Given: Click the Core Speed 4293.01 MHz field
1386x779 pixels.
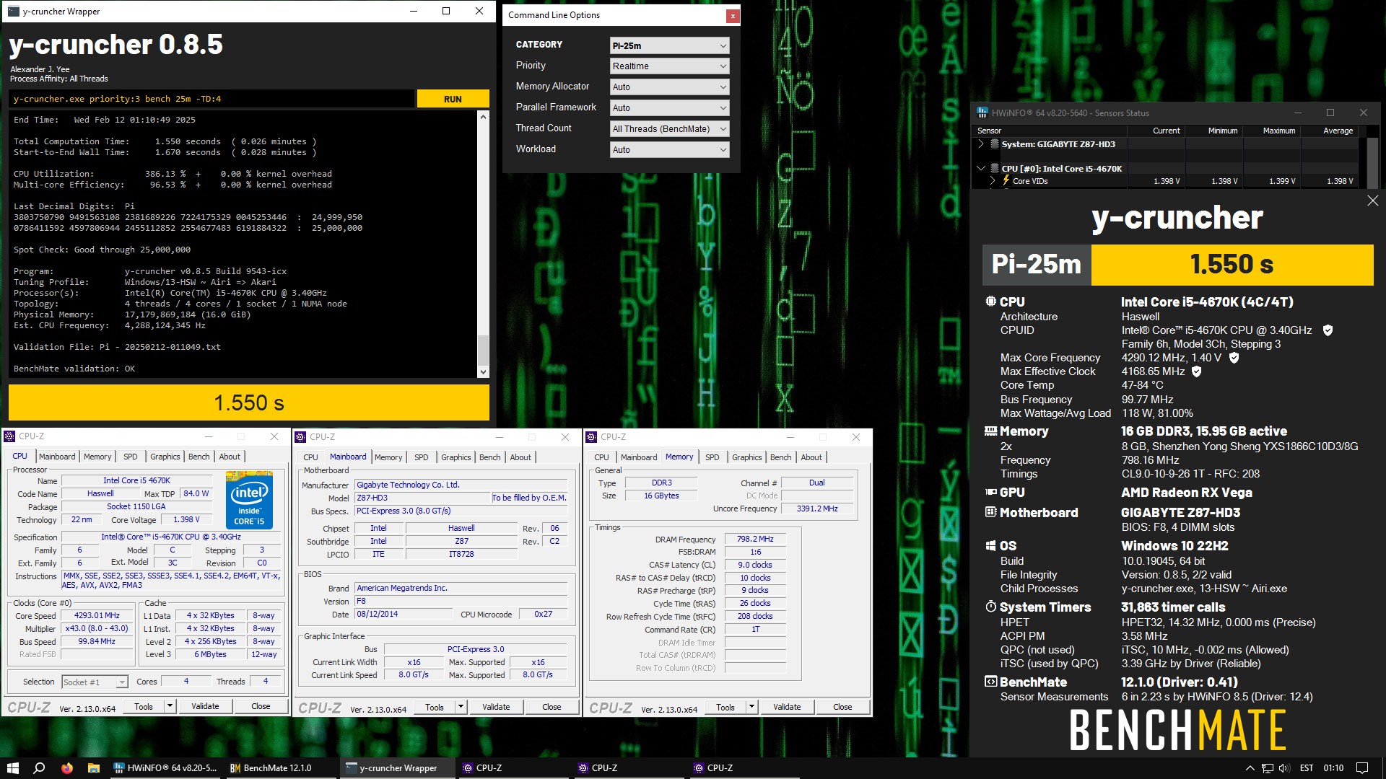Looking at the screenshot, I should tap(97, 615).
